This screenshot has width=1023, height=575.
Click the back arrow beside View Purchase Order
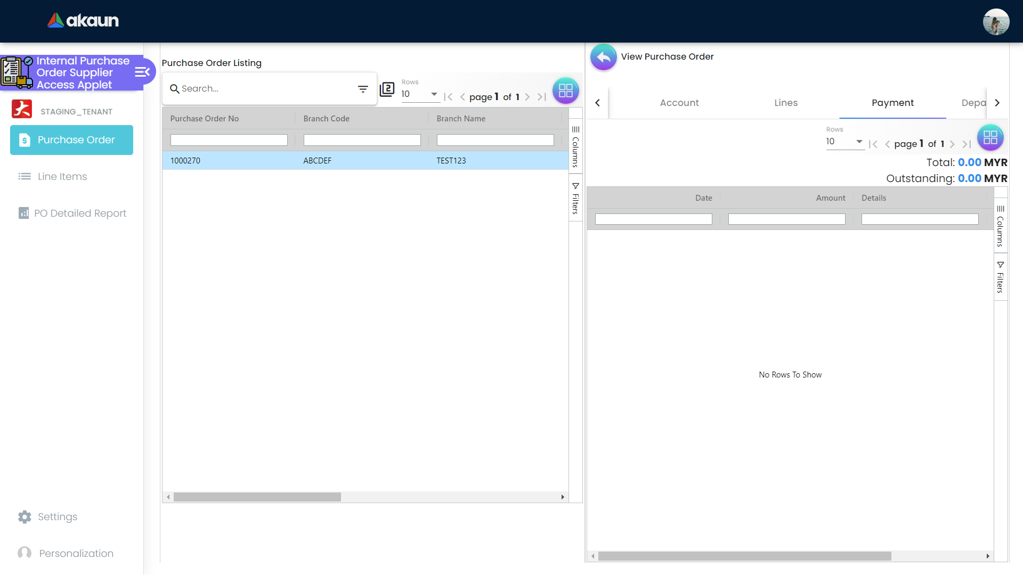(603, 57)
